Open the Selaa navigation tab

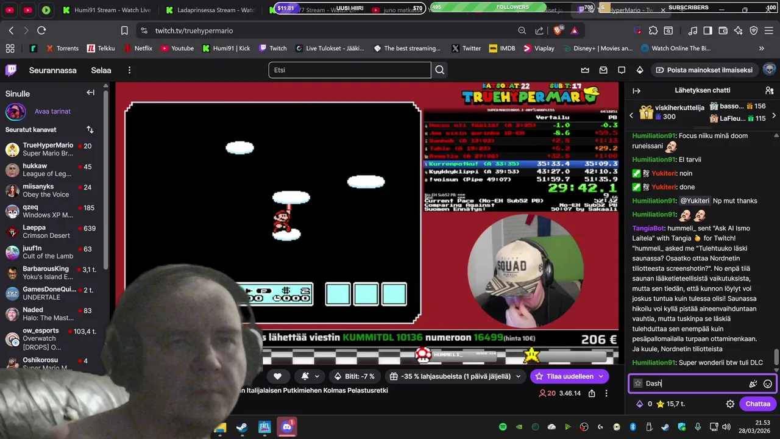pos(101,70)
